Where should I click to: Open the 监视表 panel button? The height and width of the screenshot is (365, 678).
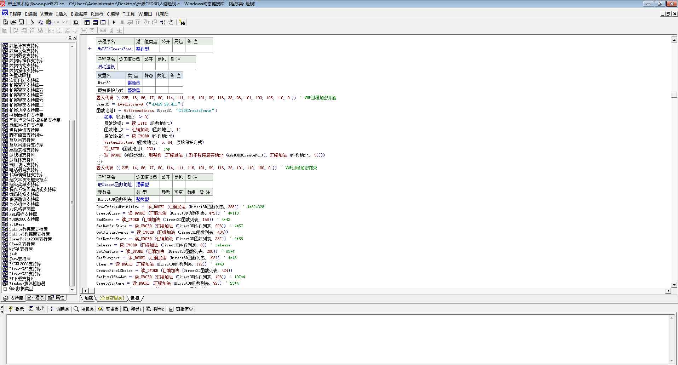[84, 309]
